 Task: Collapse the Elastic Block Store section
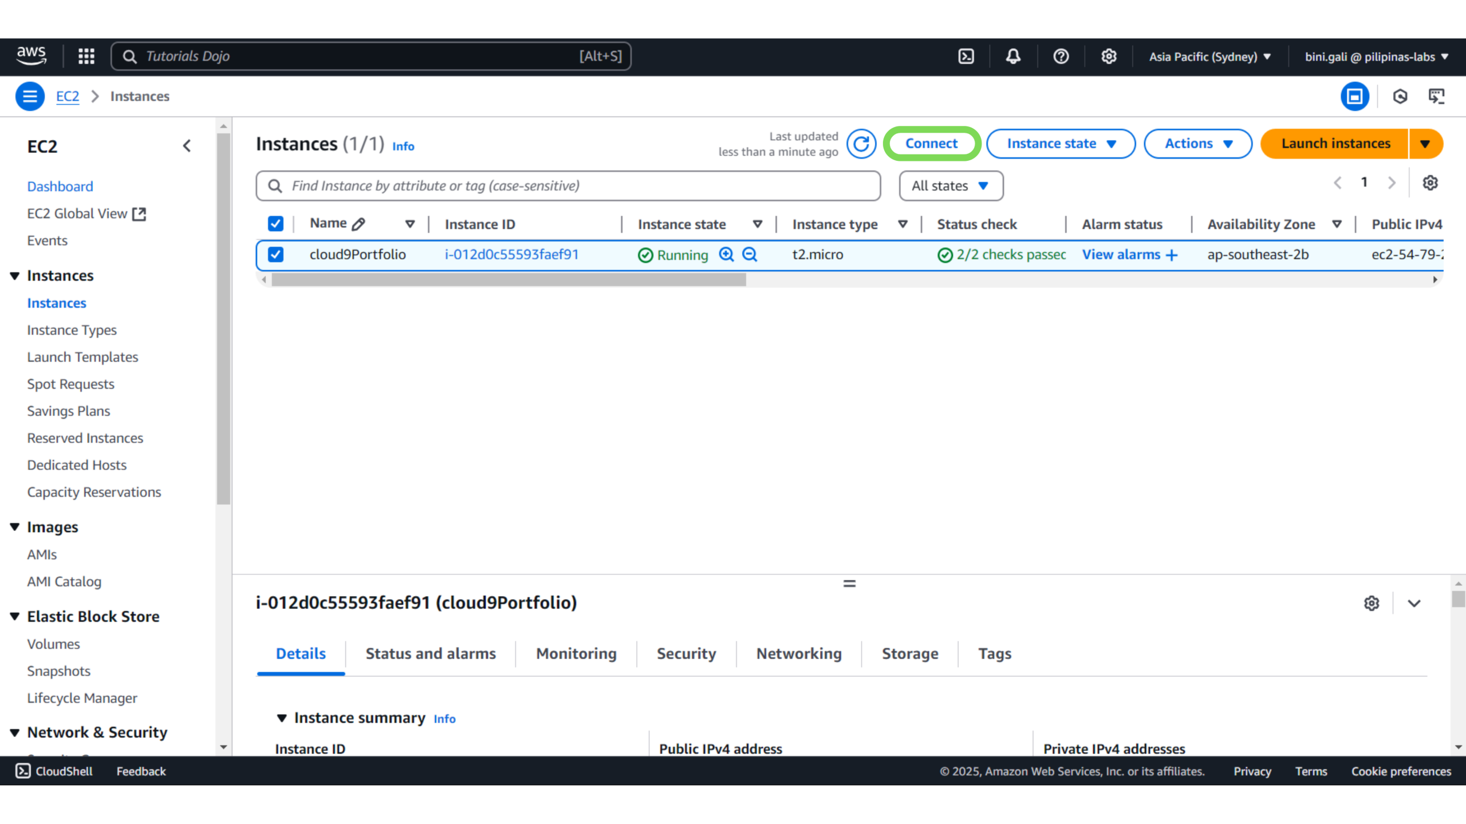[15, 616]
